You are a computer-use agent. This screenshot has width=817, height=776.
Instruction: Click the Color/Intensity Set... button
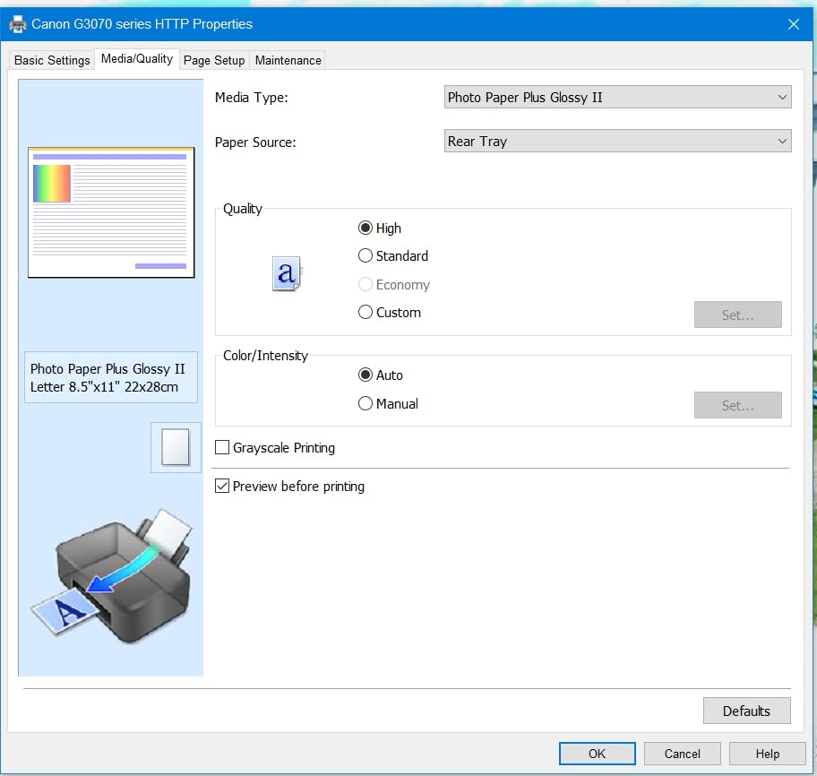click(737, 405)
